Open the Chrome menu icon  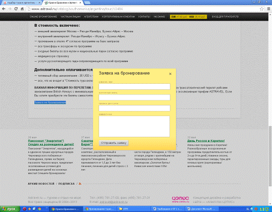click(x=268, y=9)
